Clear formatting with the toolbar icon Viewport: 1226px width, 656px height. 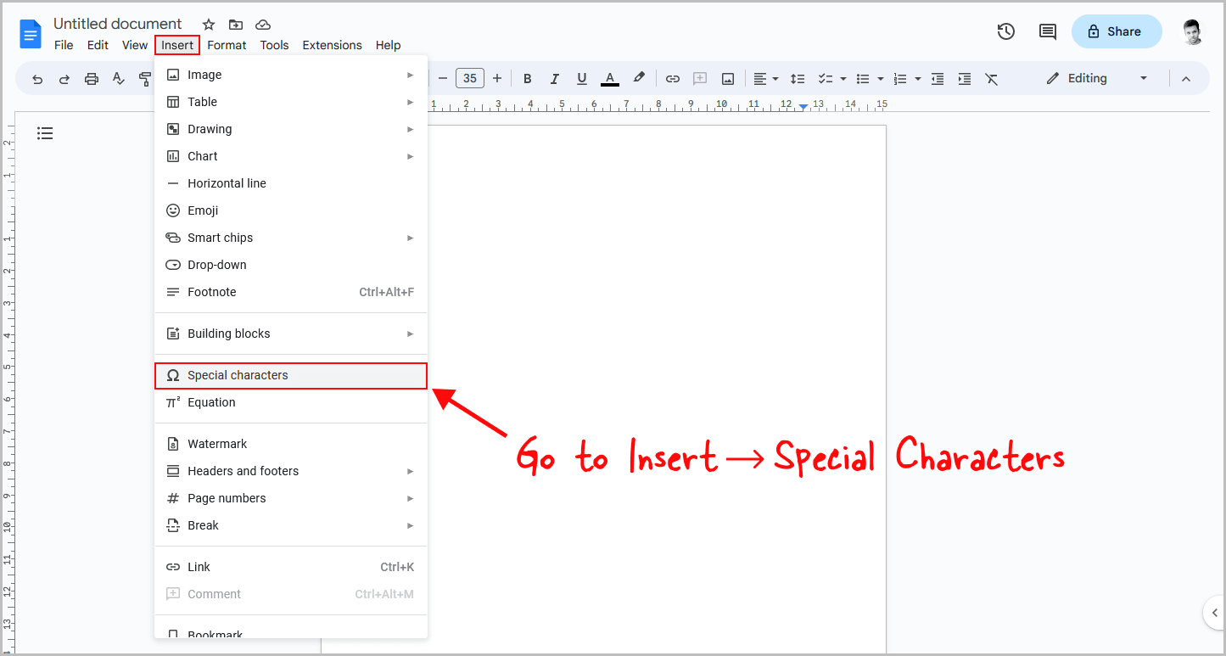tap(991, 78)
